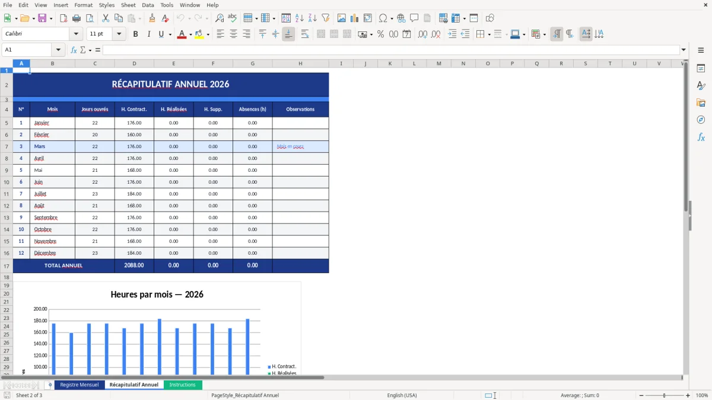
Task: Click the font color red swatch
Action: pos(182,34)
